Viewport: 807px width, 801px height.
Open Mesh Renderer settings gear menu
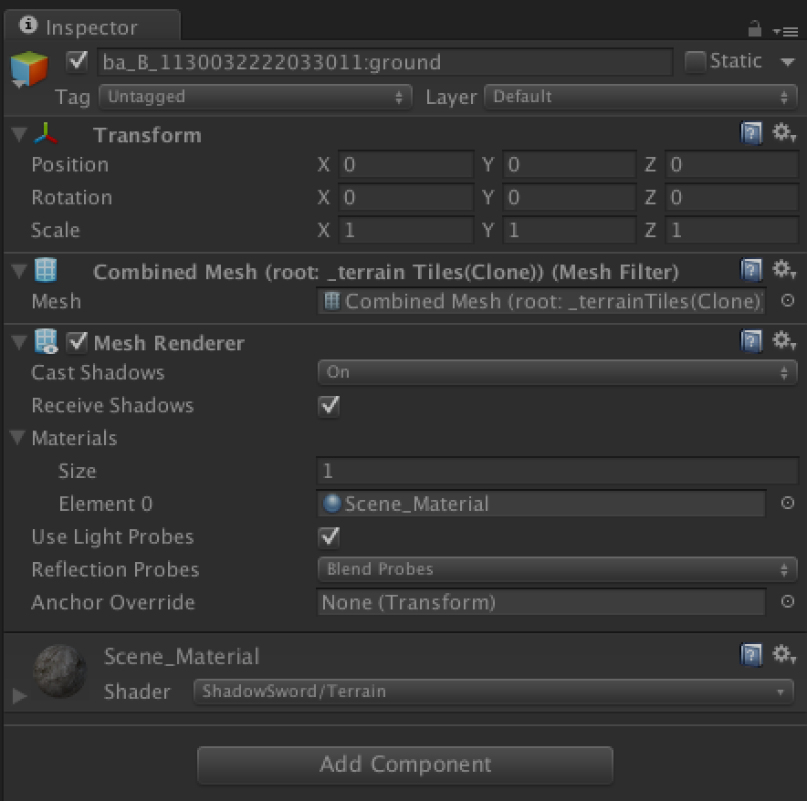(783, 342)
